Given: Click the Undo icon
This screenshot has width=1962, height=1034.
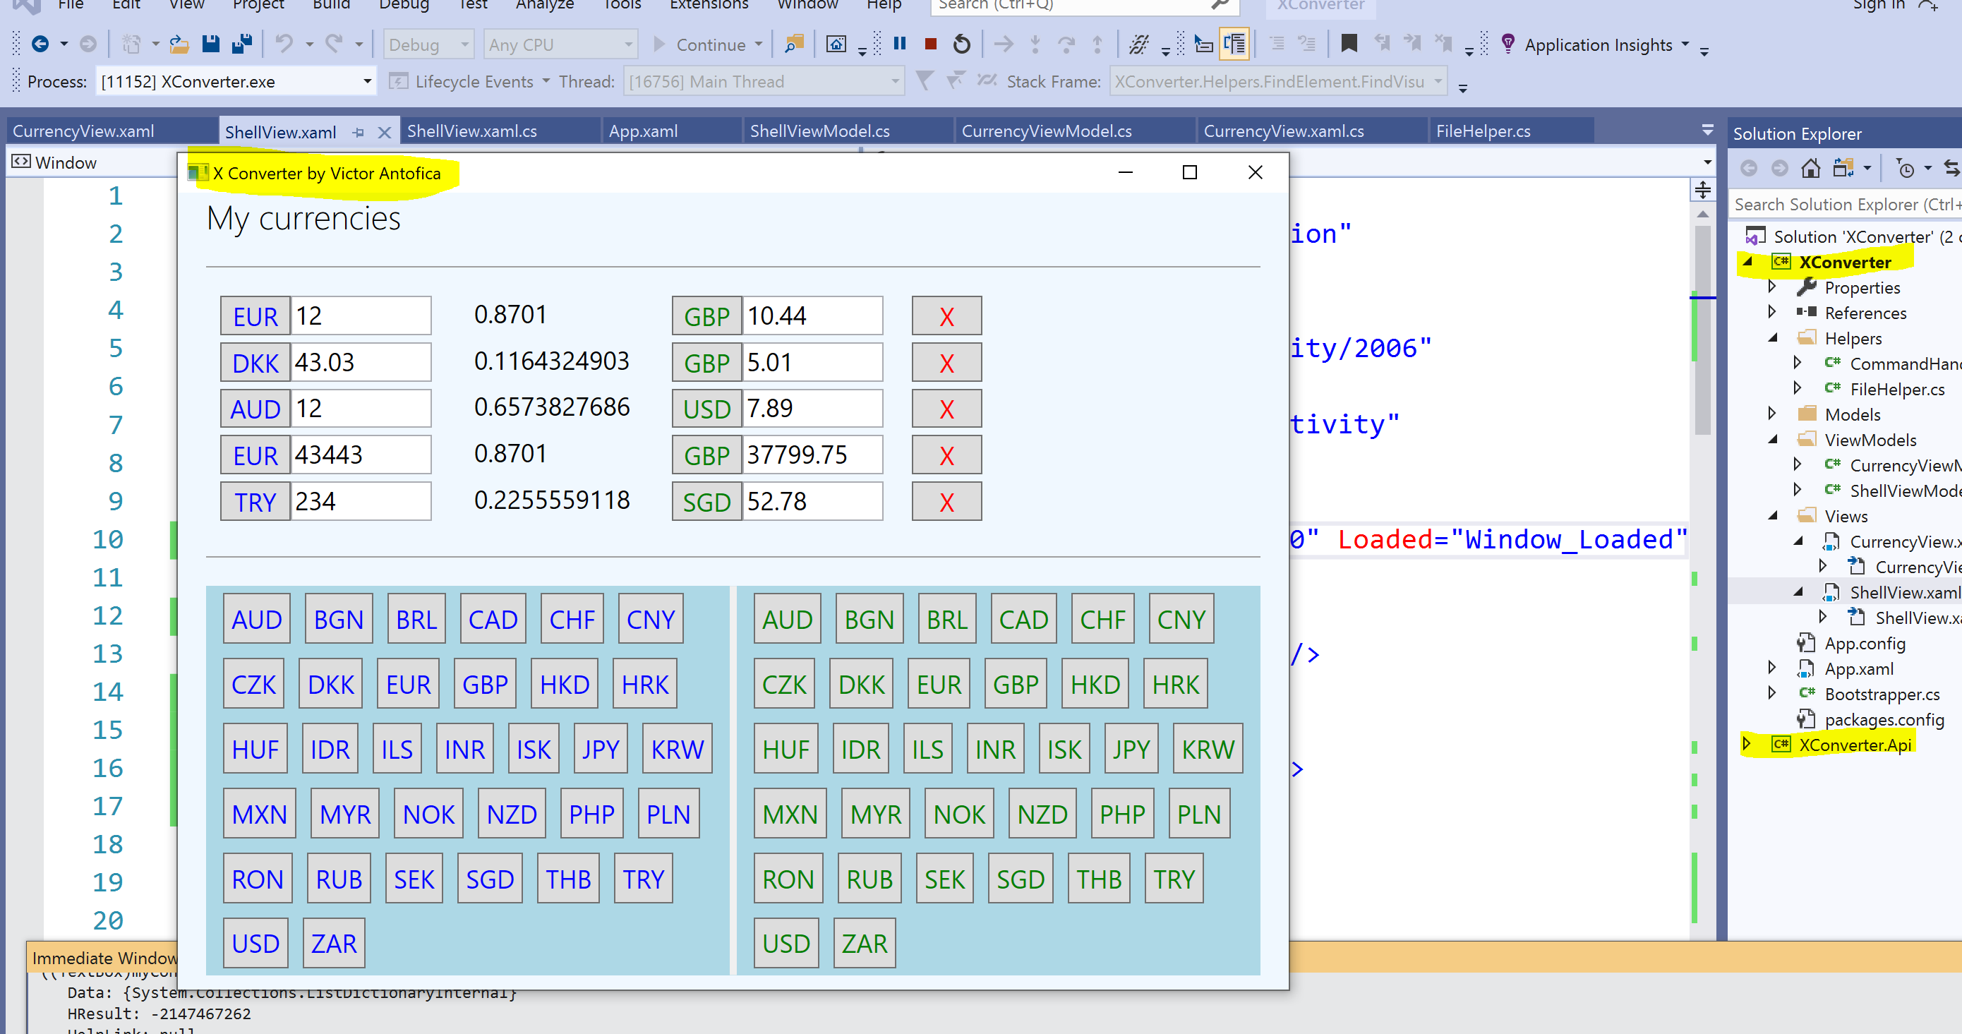Looking at the screenshot, I should click(x=284, y=44).
